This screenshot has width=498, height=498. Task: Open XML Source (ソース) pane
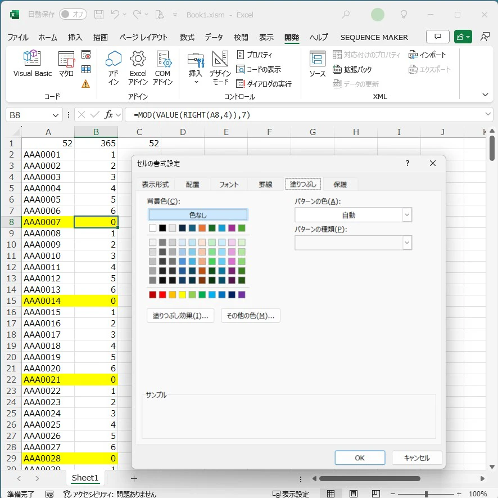[317, 64]
